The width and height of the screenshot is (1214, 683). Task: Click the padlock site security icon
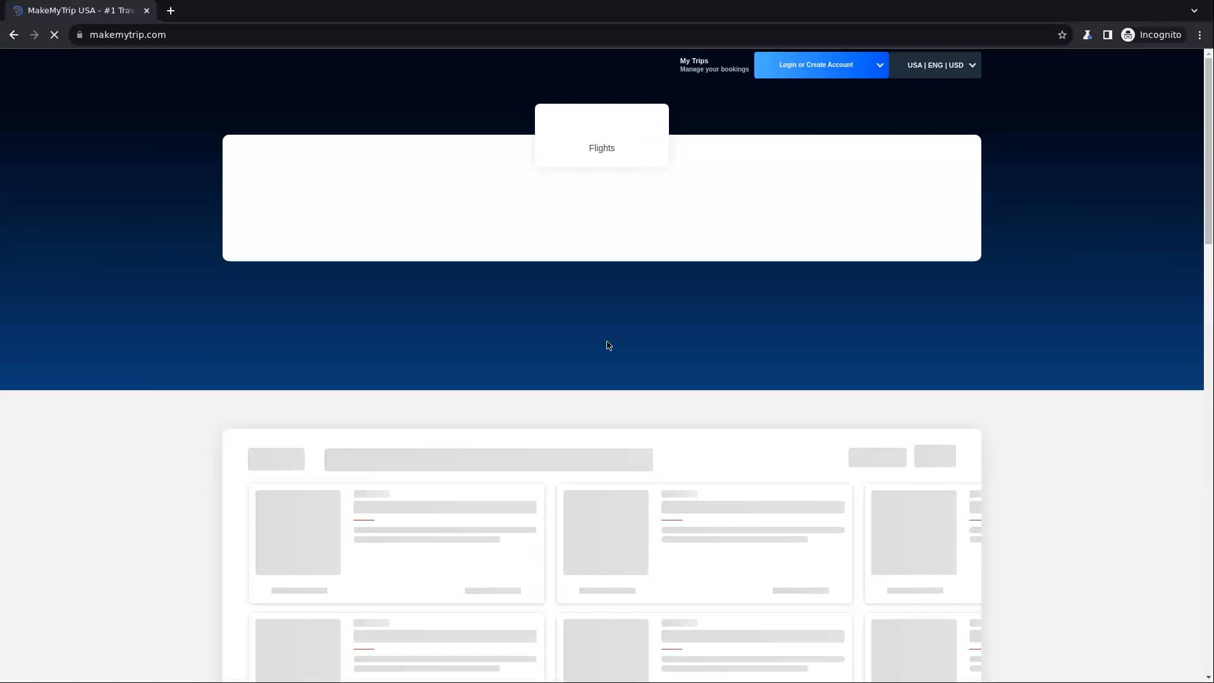coord(80,35)
